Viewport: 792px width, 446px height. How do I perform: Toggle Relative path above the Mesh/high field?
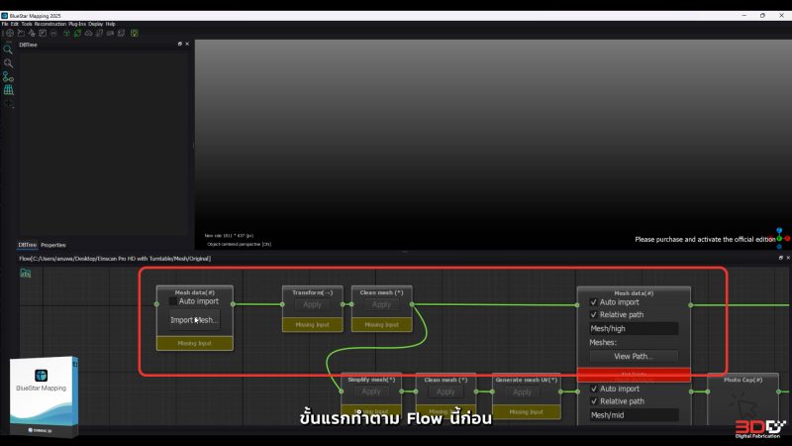[x=593, y=314]
